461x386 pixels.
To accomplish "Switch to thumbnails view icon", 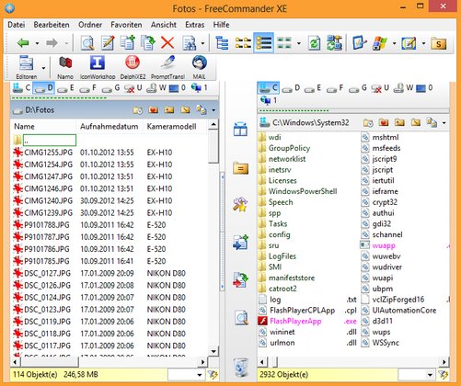I will [x=284, y=43].
